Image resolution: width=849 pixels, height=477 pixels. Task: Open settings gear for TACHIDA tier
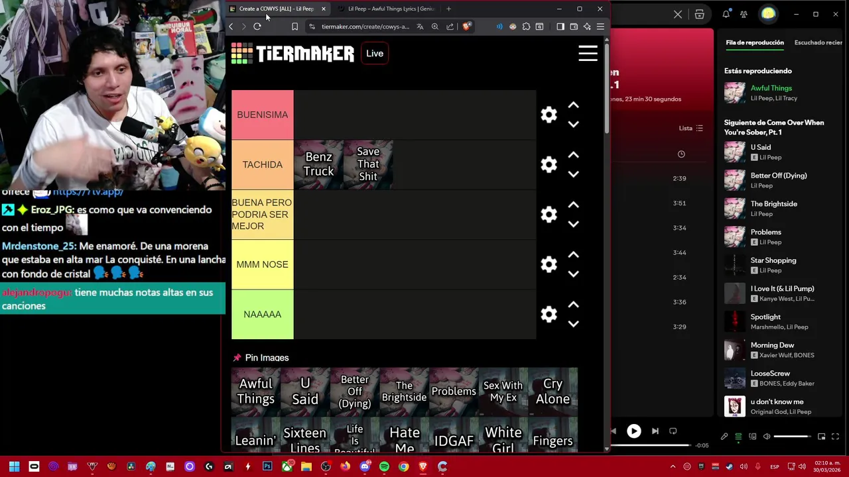549,164
